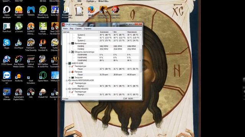Select the System 1 temperature row
This screenshot has width=245, height=137.
pyautogui.click(x=100, y=35)
